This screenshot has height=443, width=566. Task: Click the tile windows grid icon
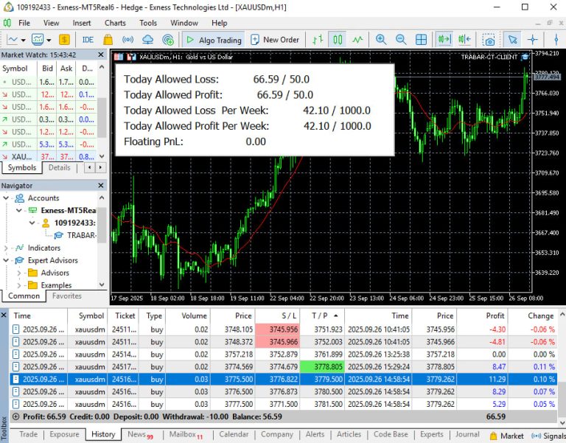[422, 40]
